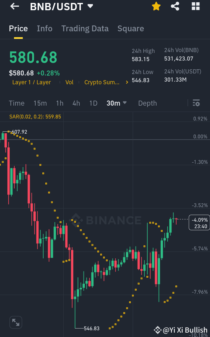Screen dimensions: 210x337
Task: Tap the Layer 1 / Layer tag
Action: [x=32, y=82]
